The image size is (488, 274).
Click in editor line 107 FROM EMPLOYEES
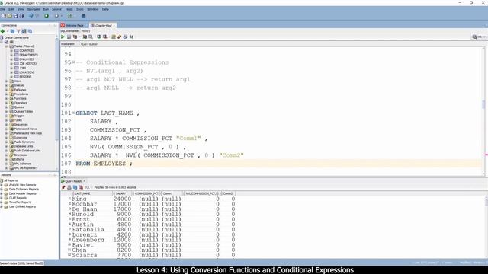click(104, 164)
